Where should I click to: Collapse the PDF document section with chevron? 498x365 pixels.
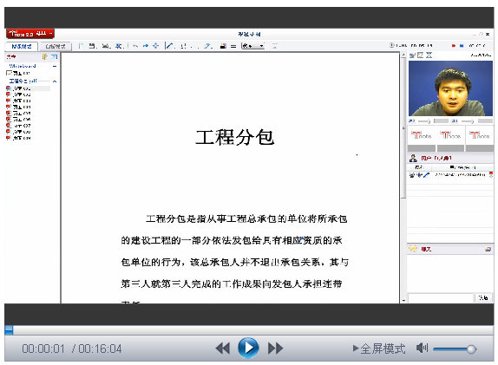[55, 81]
